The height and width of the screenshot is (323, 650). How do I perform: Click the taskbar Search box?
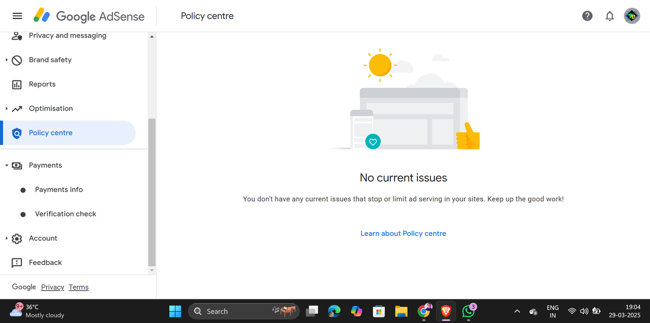(244, 311)
